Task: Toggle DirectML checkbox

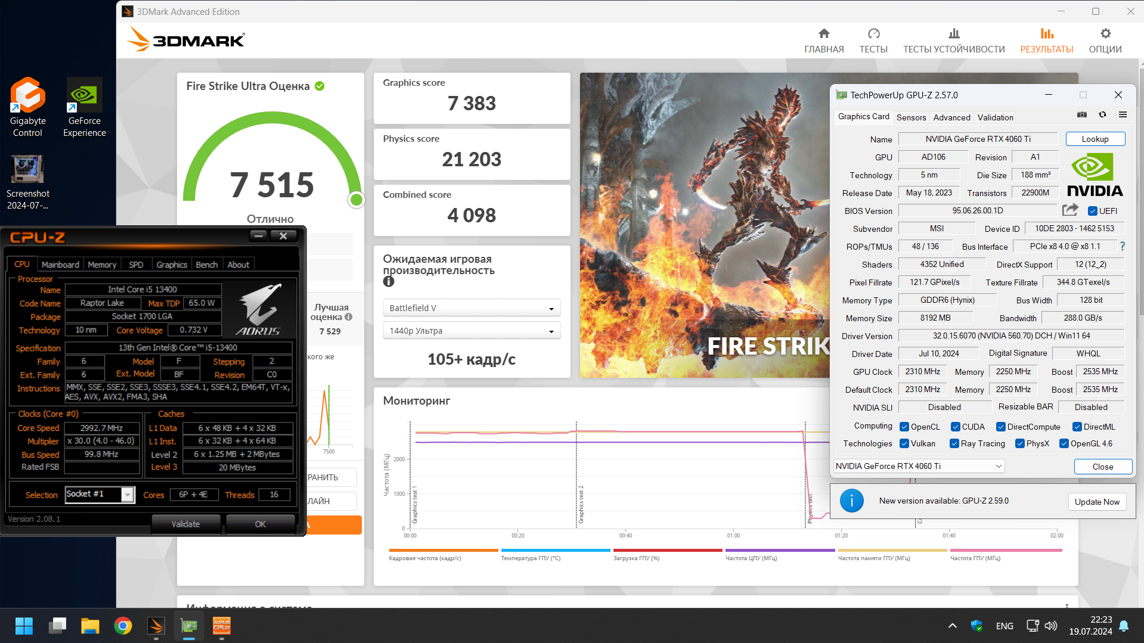Action: pyautogui.click(x=1077, y=427)
